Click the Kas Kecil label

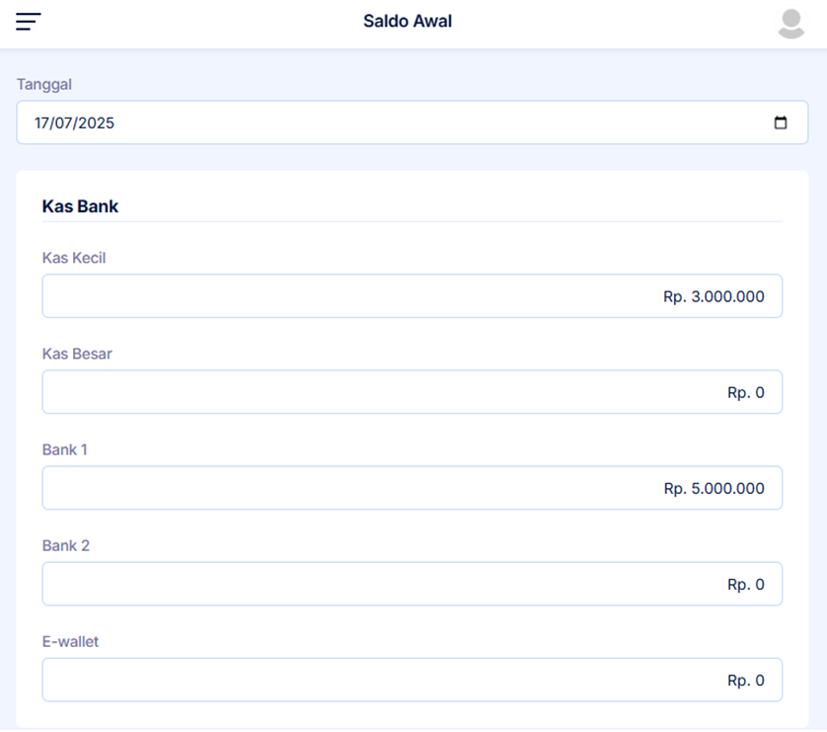pos(74,258)
